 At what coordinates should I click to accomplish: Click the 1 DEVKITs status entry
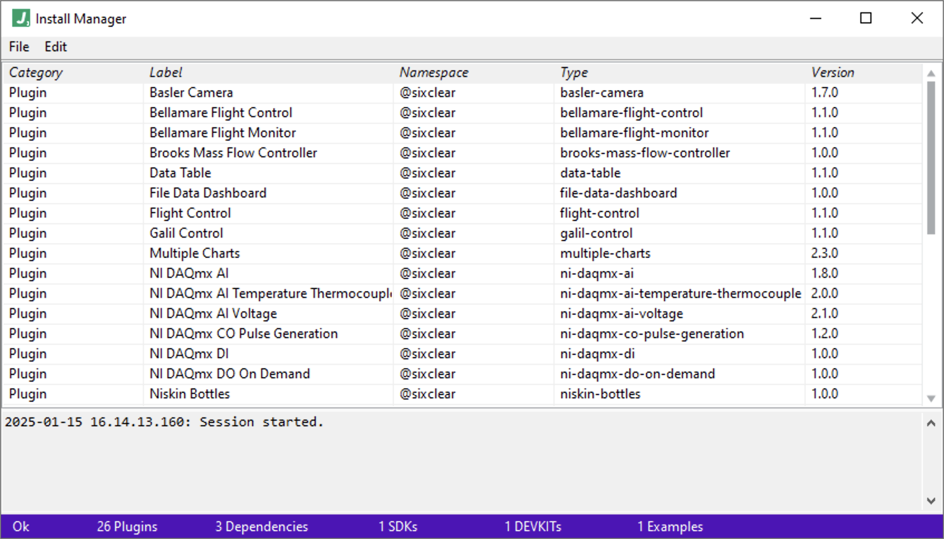pyautogui.click(x=533, y=527)
